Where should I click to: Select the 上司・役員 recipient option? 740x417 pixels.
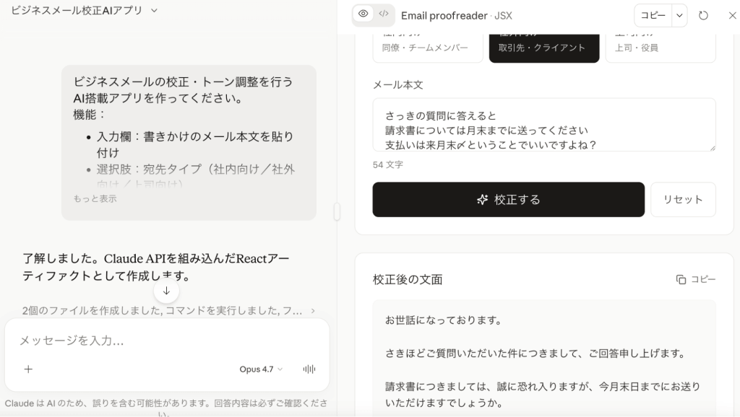click(x=661, y=48)
